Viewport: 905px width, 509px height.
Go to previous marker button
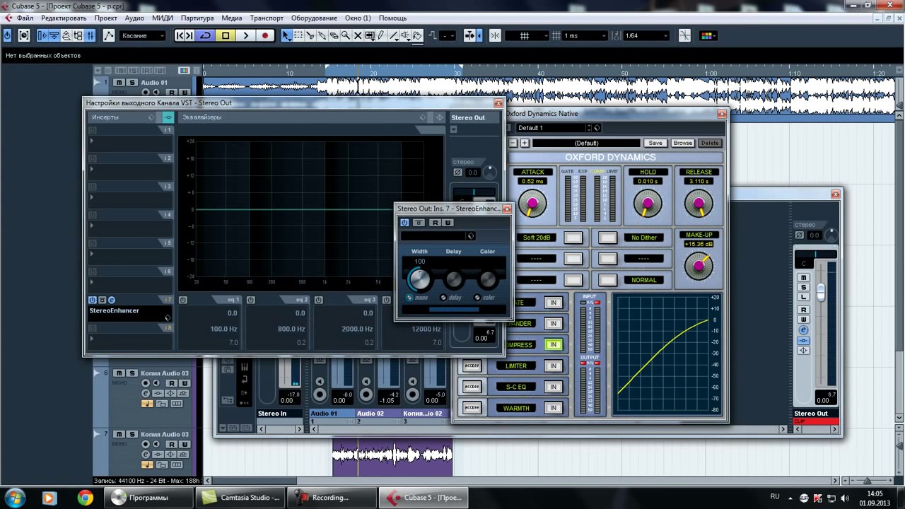pos(180,35)
